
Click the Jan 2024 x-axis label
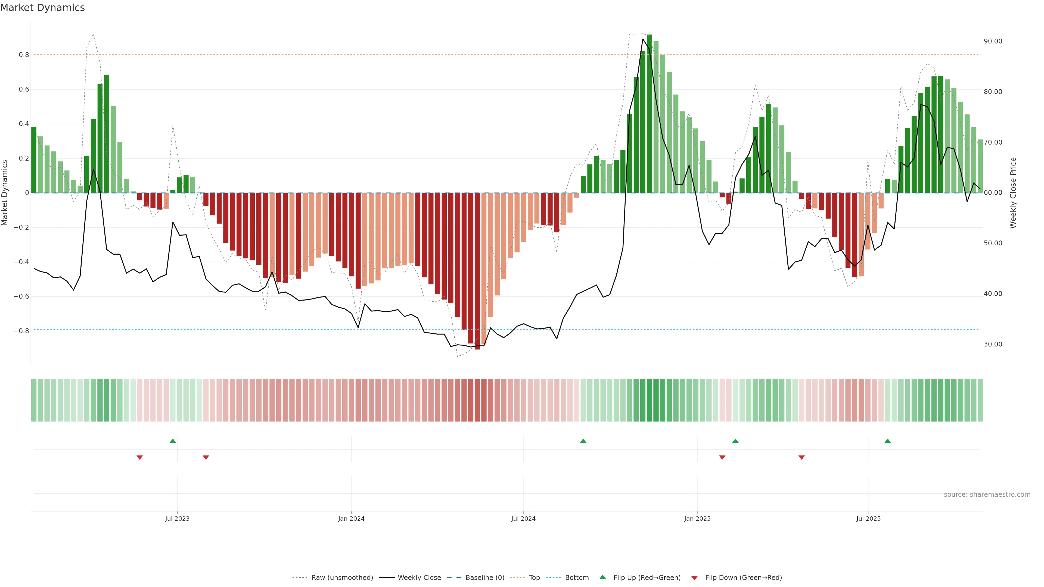[x=351, y=519]
